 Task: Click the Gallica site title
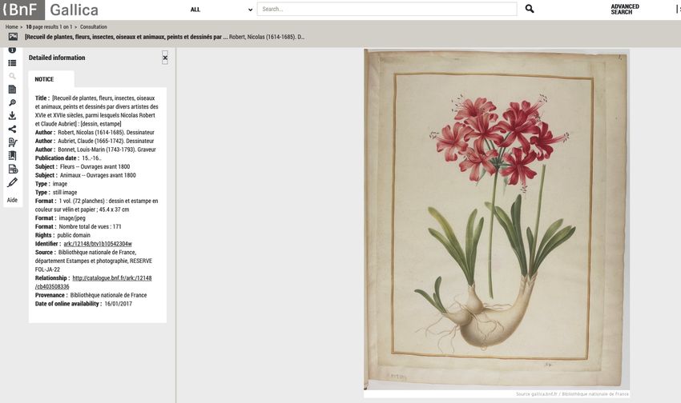tap(74, 10)
